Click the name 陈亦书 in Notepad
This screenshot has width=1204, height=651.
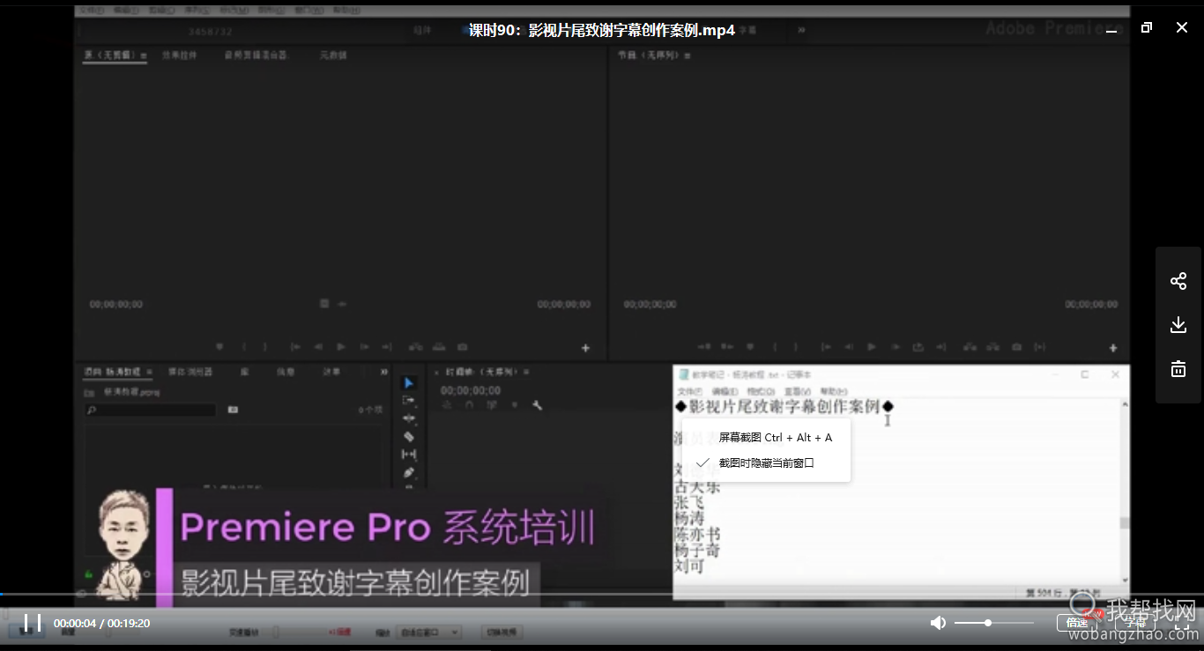697,535
